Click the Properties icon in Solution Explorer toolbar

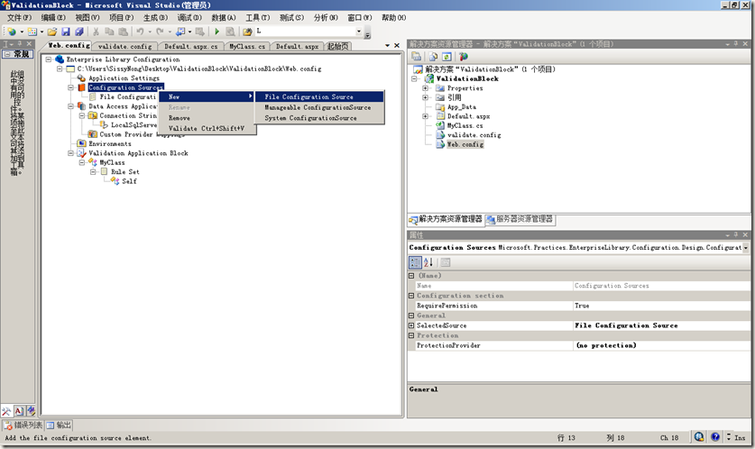[x=417, y=56]
